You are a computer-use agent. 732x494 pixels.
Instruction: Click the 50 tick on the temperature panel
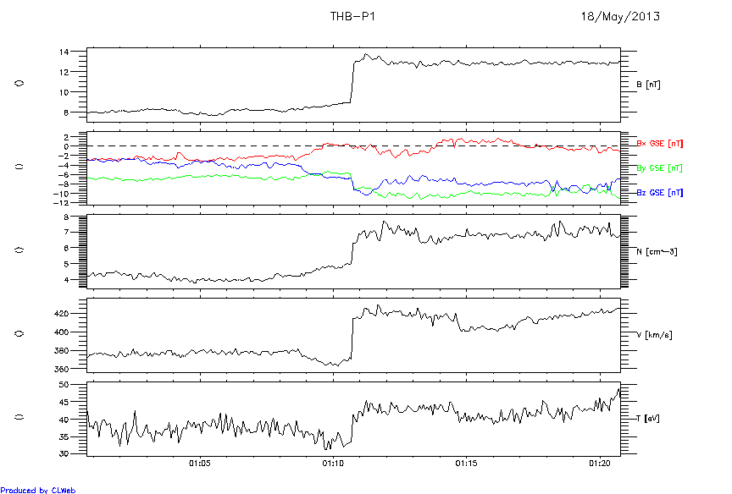point(64,385)
